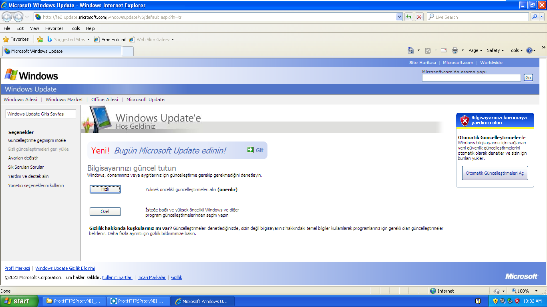The image size is (547, 307).
Task: Open the File menu
Action: click(x=7, y=28)
